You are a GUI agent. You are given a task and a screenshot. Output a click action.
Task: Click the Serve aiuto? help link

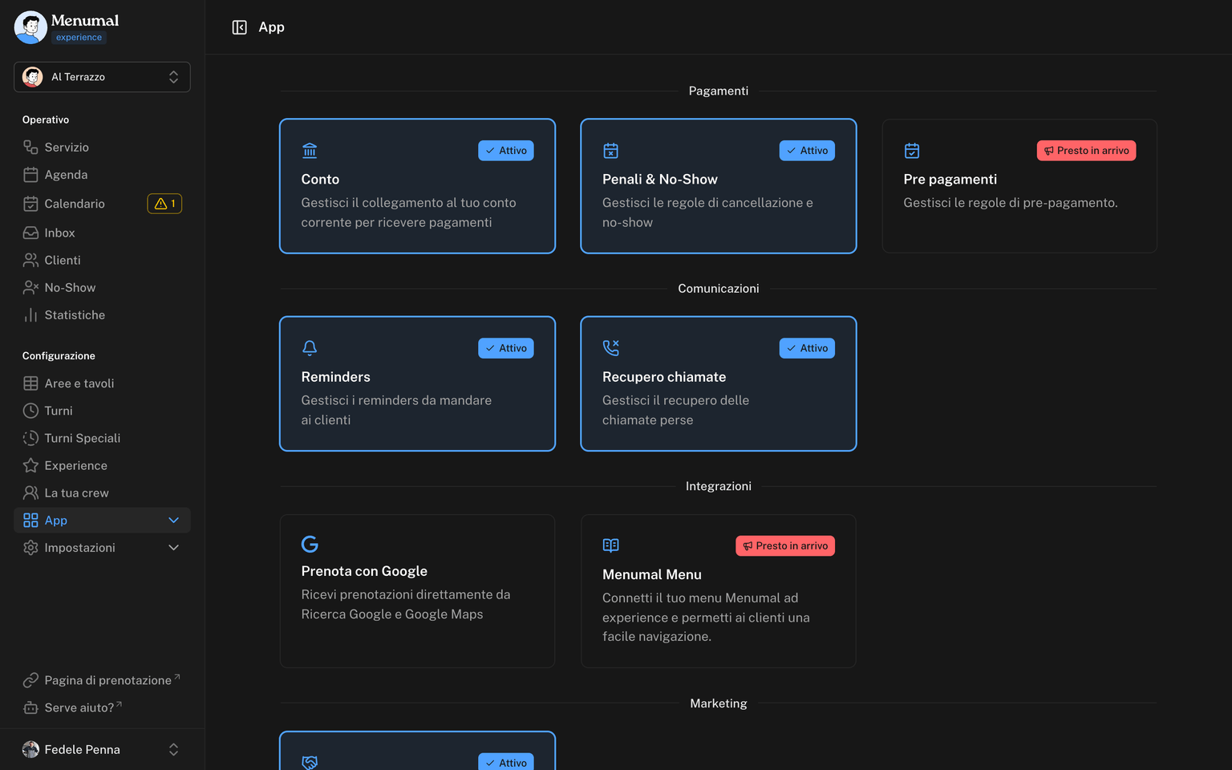tap(102, 707)
